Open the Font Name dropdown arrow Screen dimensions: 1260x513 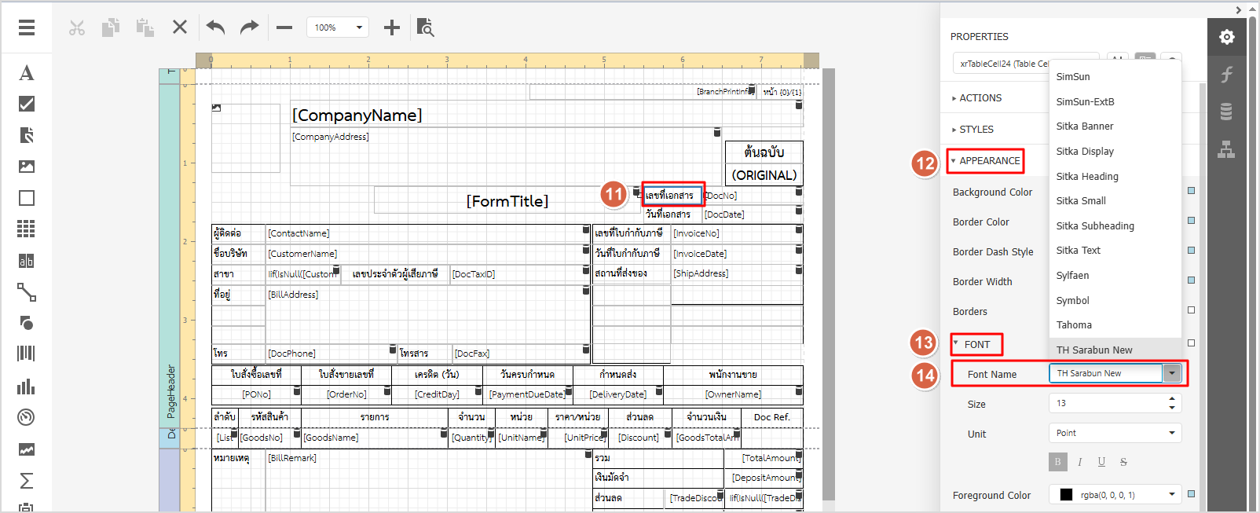point(1172,373)
